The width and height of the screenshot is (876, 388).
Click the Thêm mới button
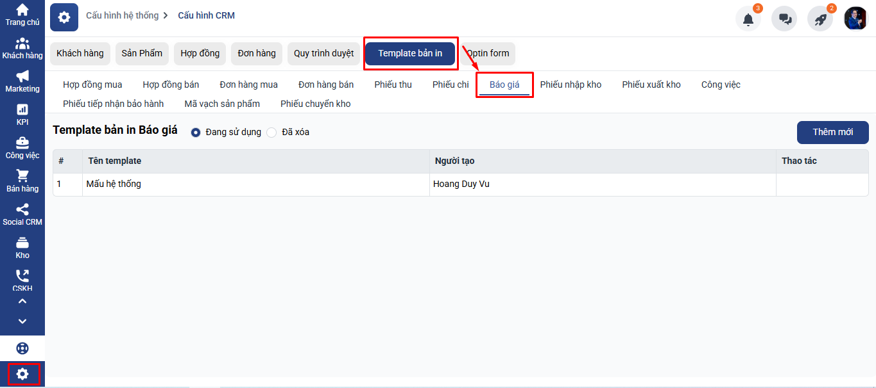click(x=832, y=132)
